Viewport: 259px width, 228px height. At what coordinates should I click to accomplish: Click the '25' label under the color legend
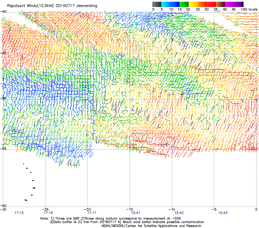(198, 9)
